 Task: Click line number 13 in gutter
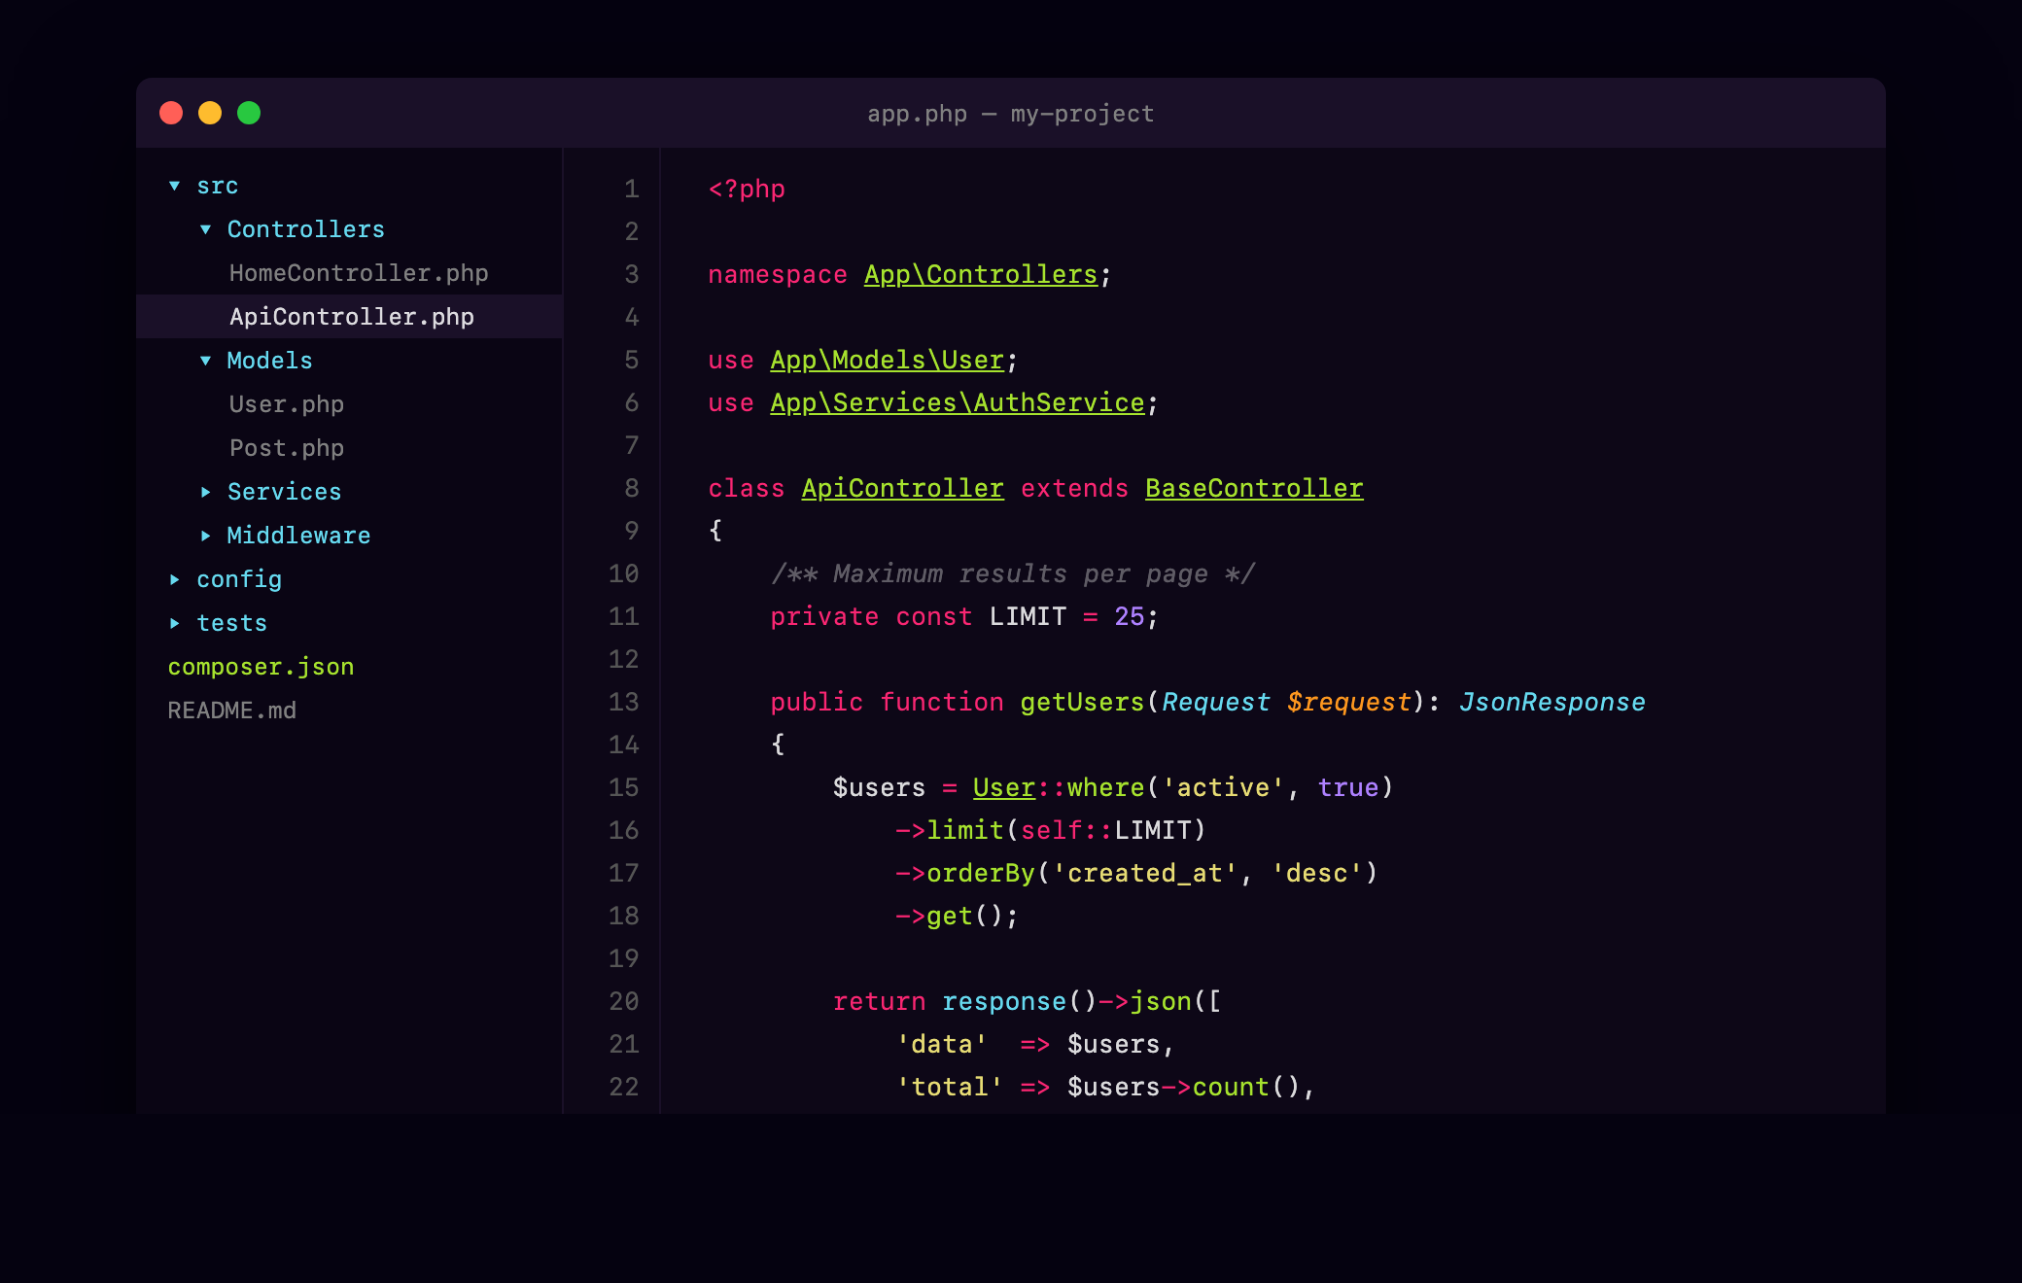(623, 702)
